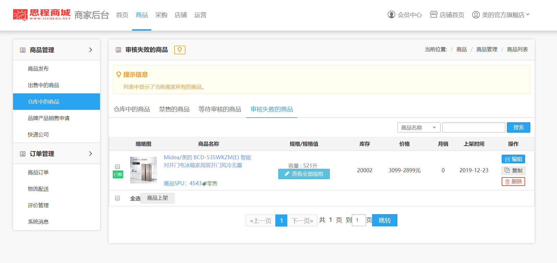Screen dimensions: 557x263
Task: Click the product search text field
Action: point(474,127)
